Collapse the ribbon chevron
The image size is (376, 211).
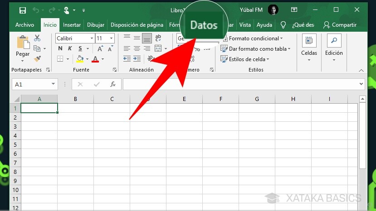point(361,71)
